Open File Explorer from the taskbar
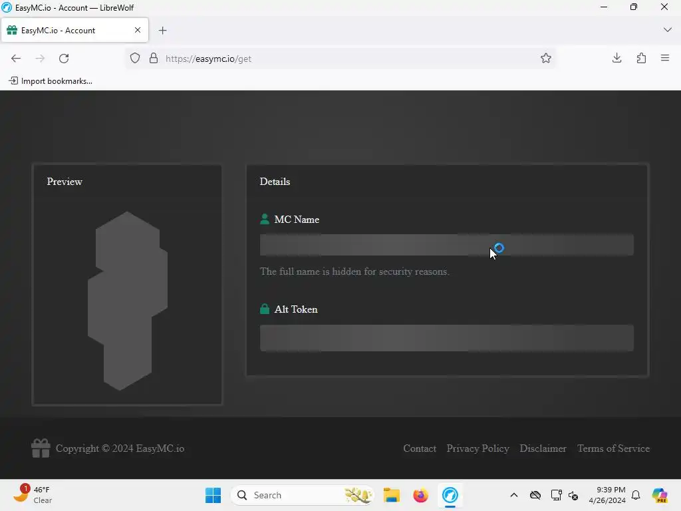The width and height of the screenshot is (681, 511). click(391, 495)
